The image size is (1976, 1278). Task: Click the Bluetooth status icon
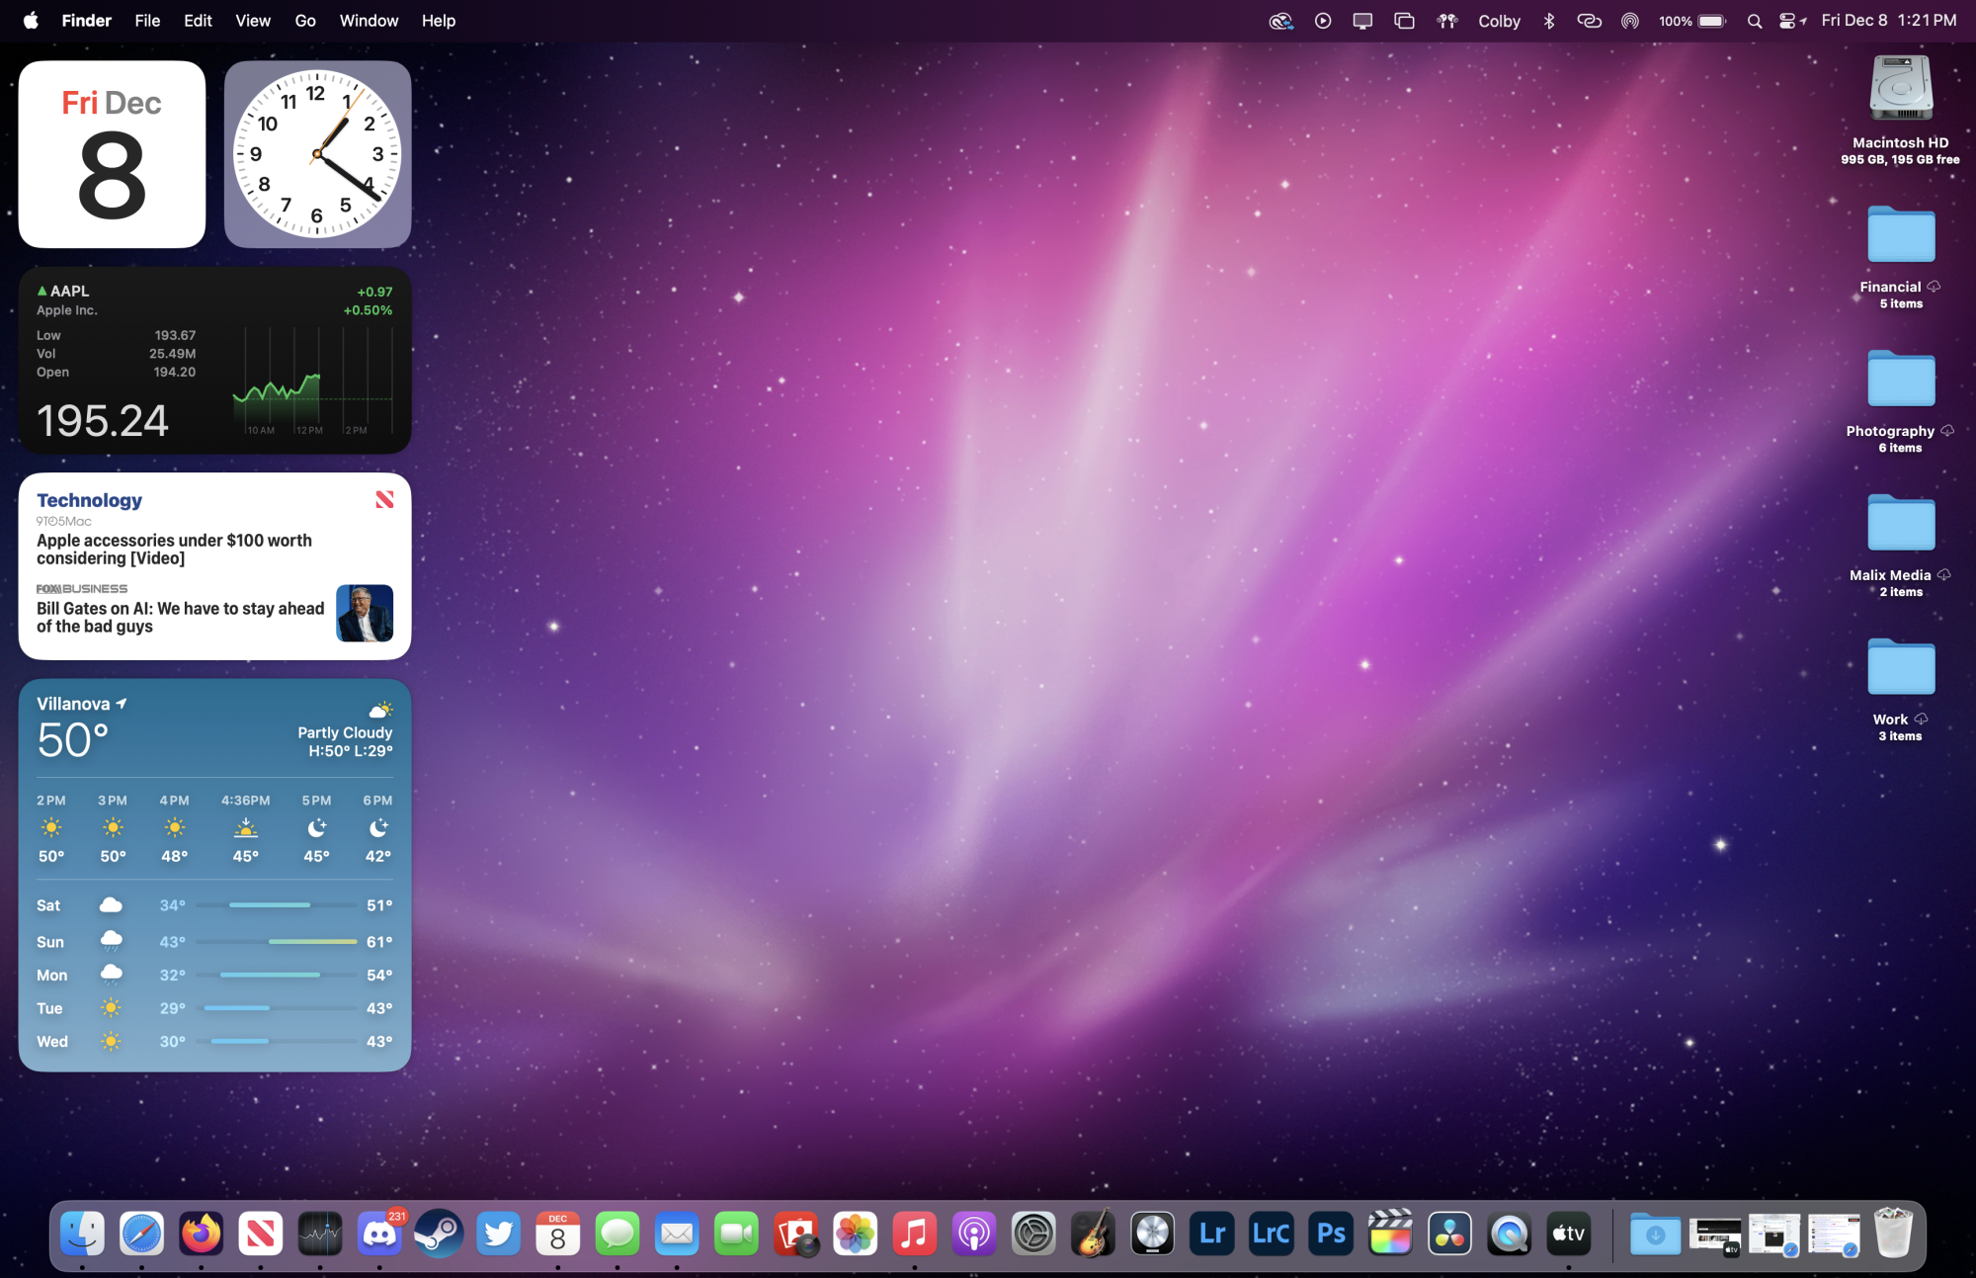point(1549,21)
